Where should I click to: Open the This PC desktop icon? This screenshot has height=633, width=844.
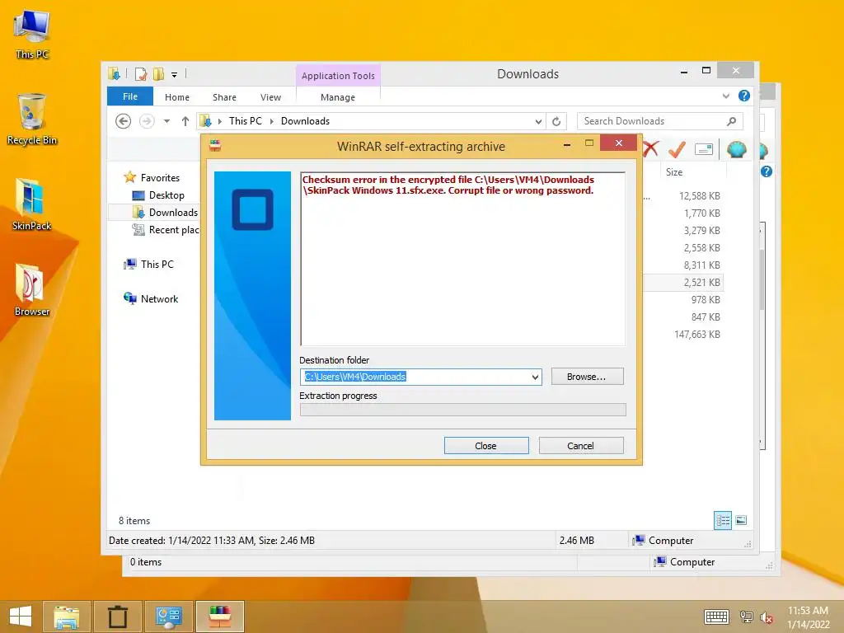pyautogui.click(x=32, y=33)
